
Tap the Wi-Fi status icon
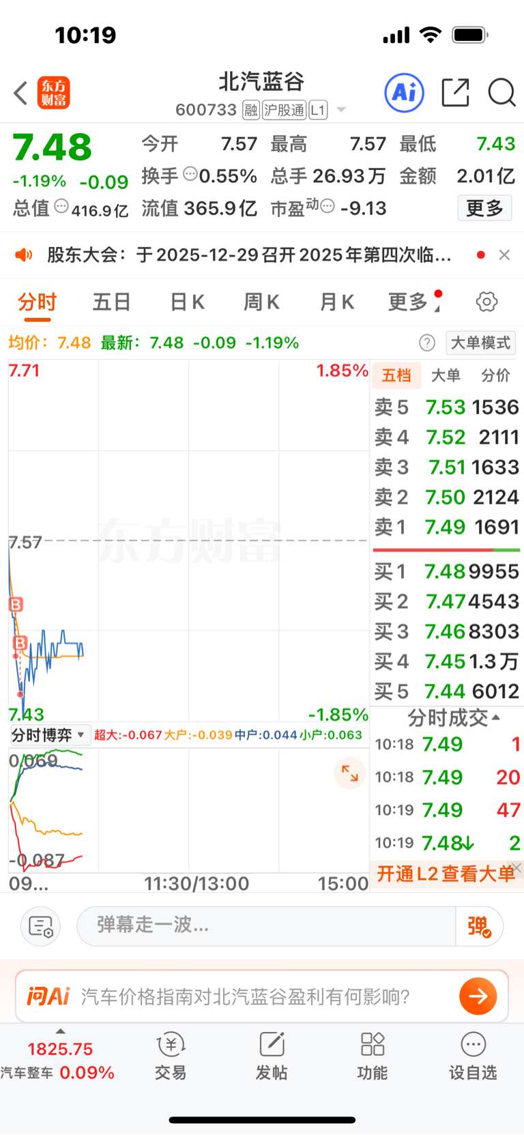(431, 35)
